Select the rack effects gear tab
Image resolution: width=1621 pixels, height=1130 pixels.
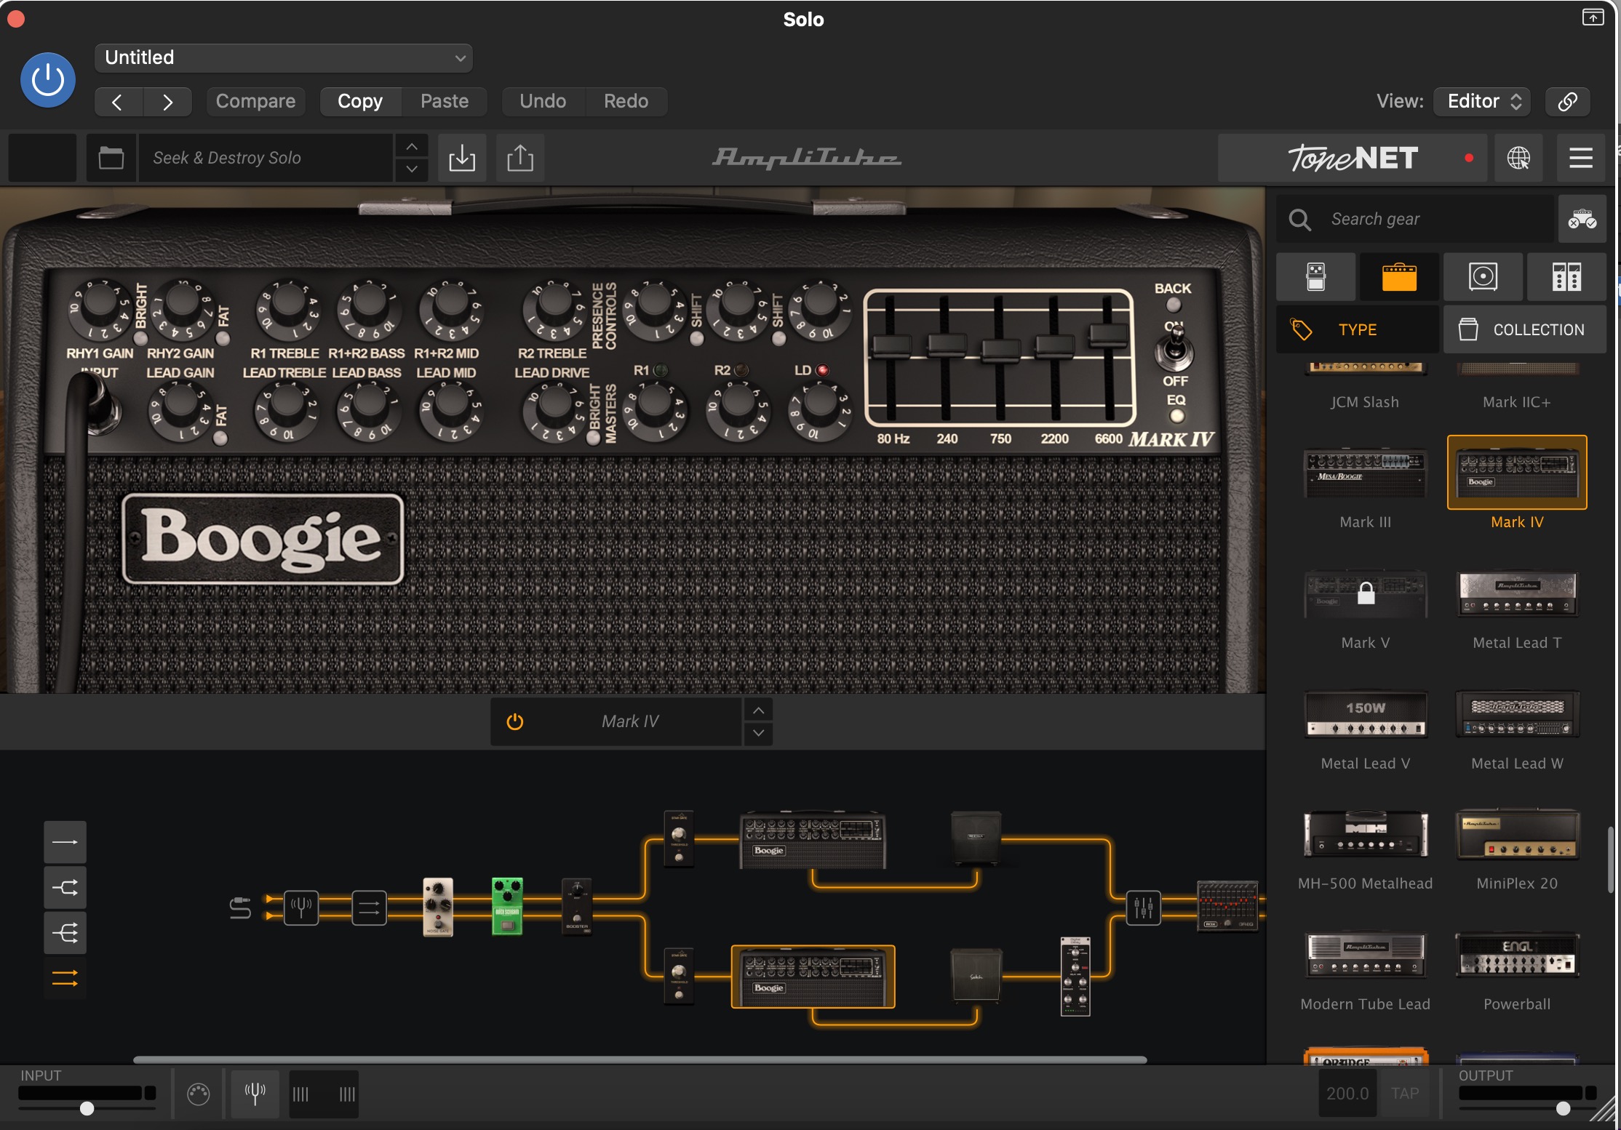[x=1566, y=277]
